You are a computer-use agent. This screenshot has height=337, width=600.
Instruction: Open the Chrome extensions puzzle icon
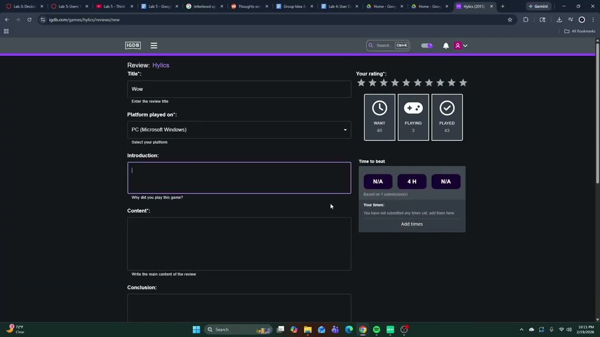pyautogui.click(x=525, y=20)
